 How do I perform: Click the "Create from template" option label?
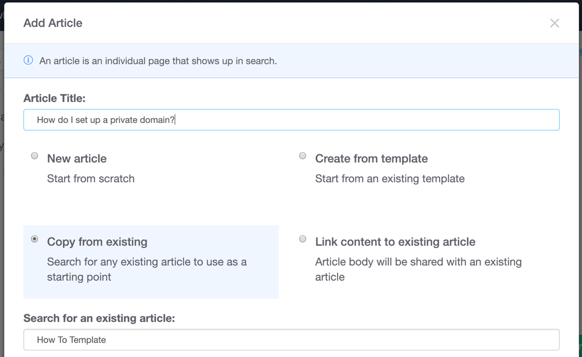pos(371,158)
